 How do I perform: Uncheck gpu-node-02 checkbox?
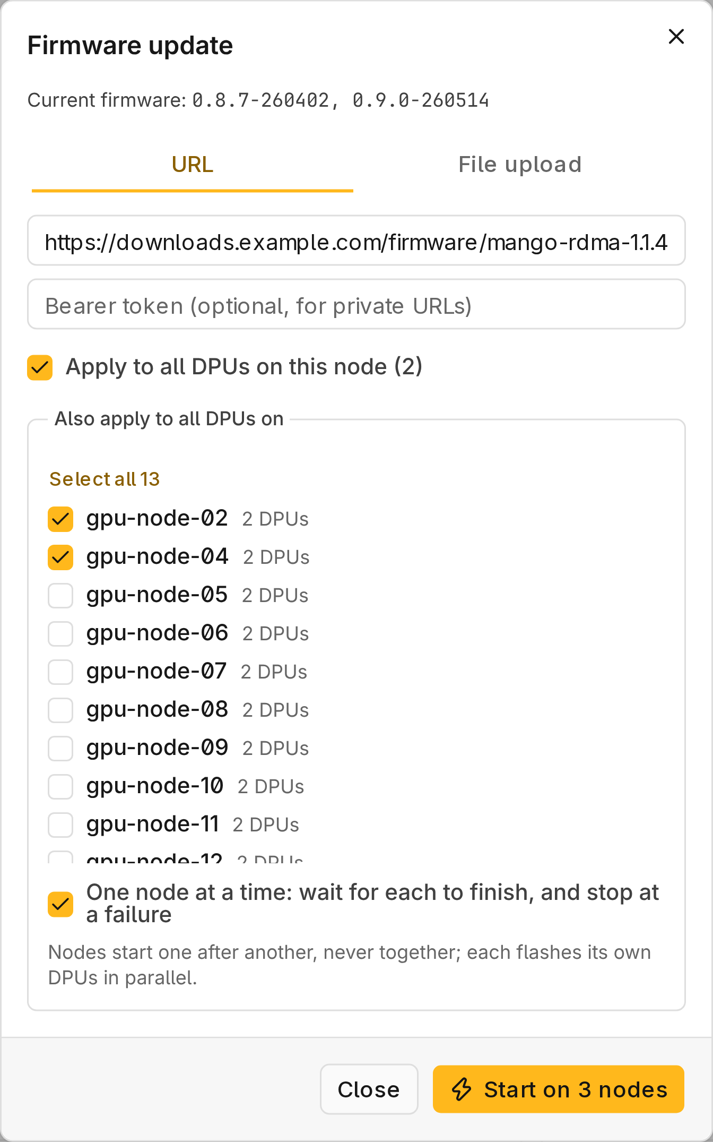[x=60, y=519]
